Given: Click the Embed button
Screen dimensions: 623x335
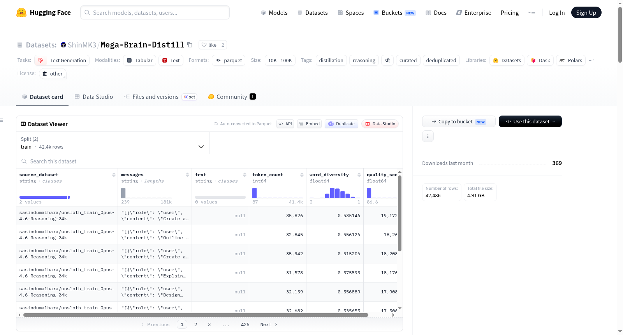Looking at the screenshot, I should point(309,124).
